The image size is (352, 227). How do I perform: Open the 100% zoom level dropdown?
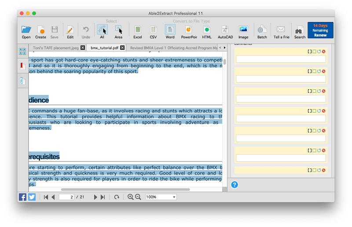pos(161,197)
